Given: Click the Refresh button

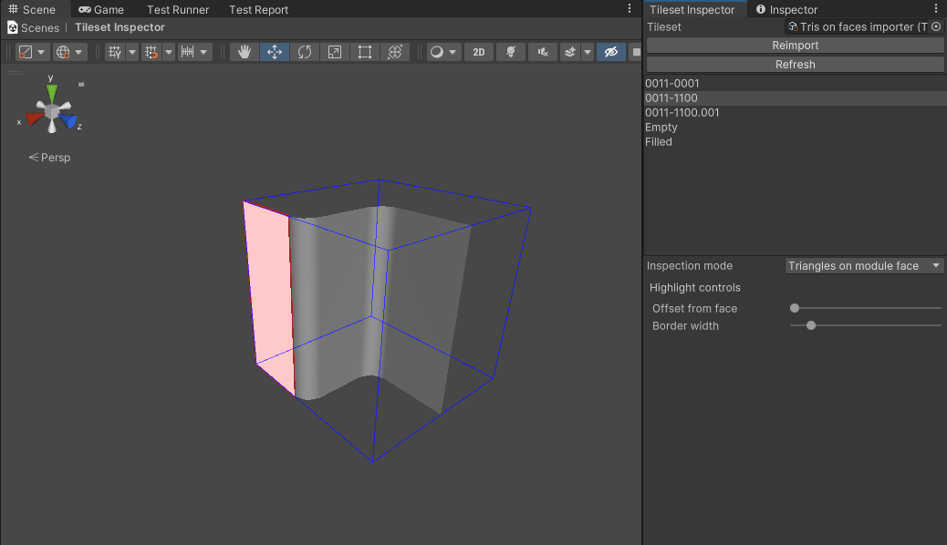Looking at the screenshot, I should tap(795, 64).
